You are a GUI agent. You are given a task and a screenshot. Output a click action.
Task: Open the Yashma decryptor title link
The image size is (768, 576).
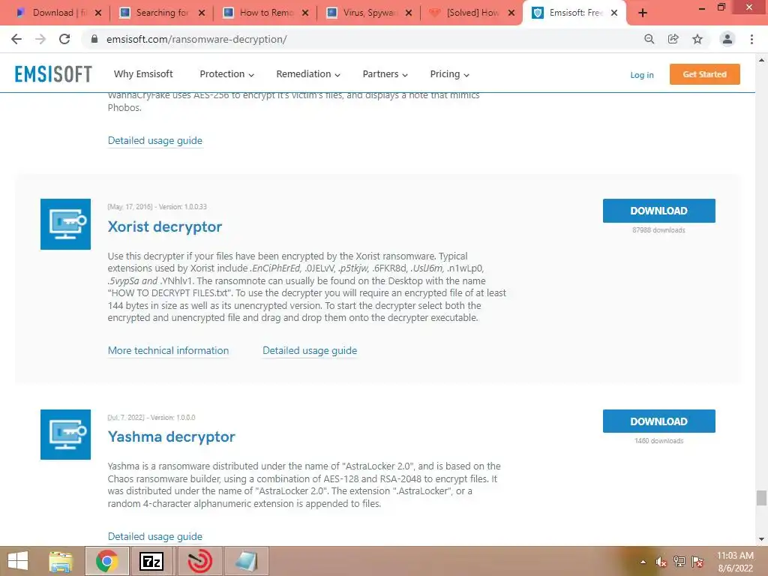tap(172, 437)
